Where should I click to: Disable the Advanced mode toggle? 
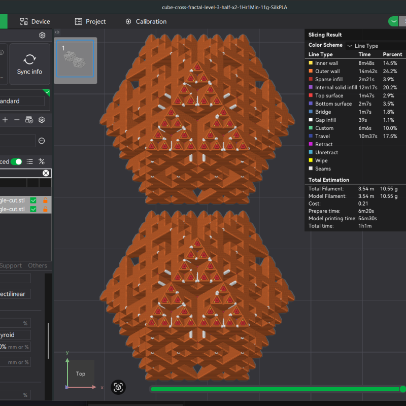pyautogui.click(x=16, y=161)
